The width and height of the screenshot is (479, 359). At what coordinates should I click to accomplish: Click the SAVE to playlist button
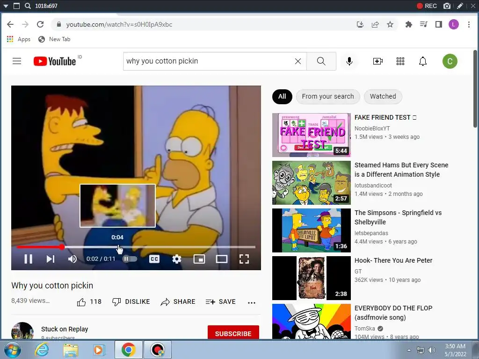pos(221,302)
